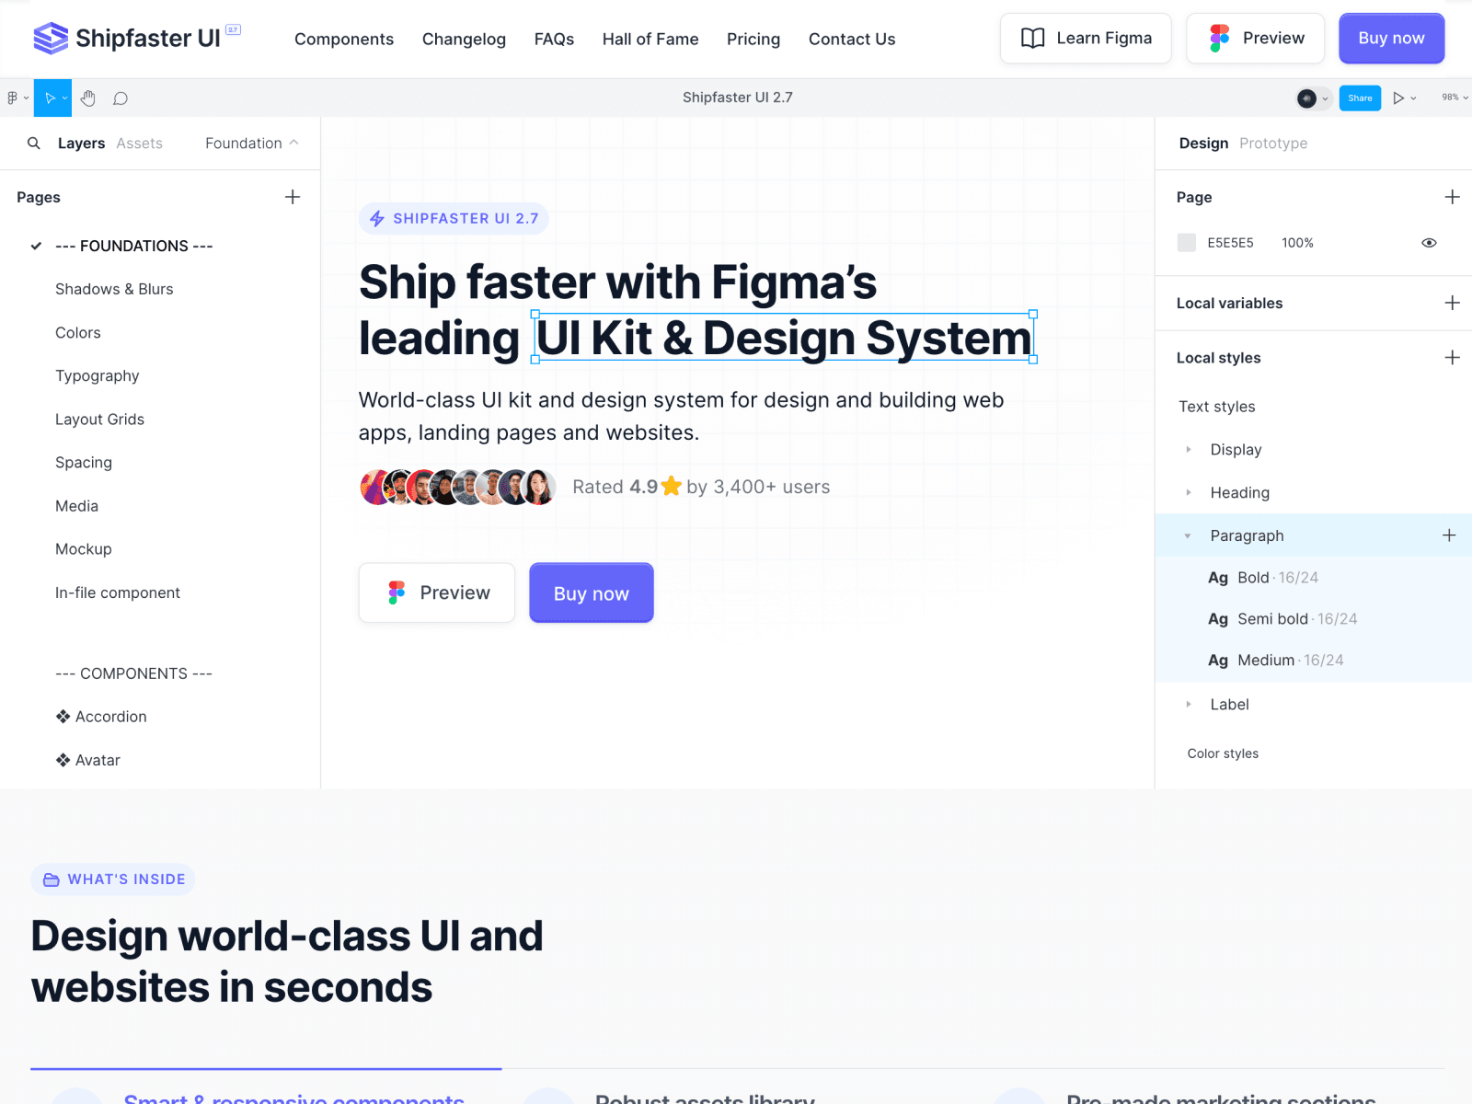This screenshot has height=1104, width=1472.
Task: Click the header Buy now button
Action: click(x=1391, y=39)
